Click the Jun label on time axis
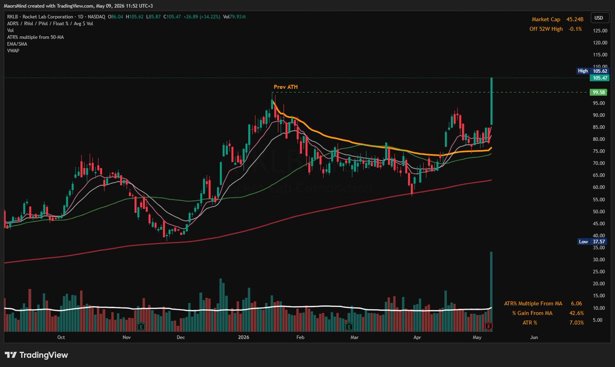This screenshot has width=615, height=367. [534, 337]
